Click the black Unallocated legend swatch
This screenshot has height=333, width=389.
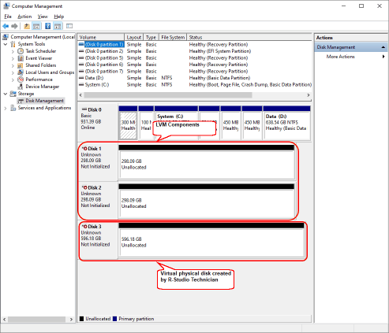[x=81, y=319]
